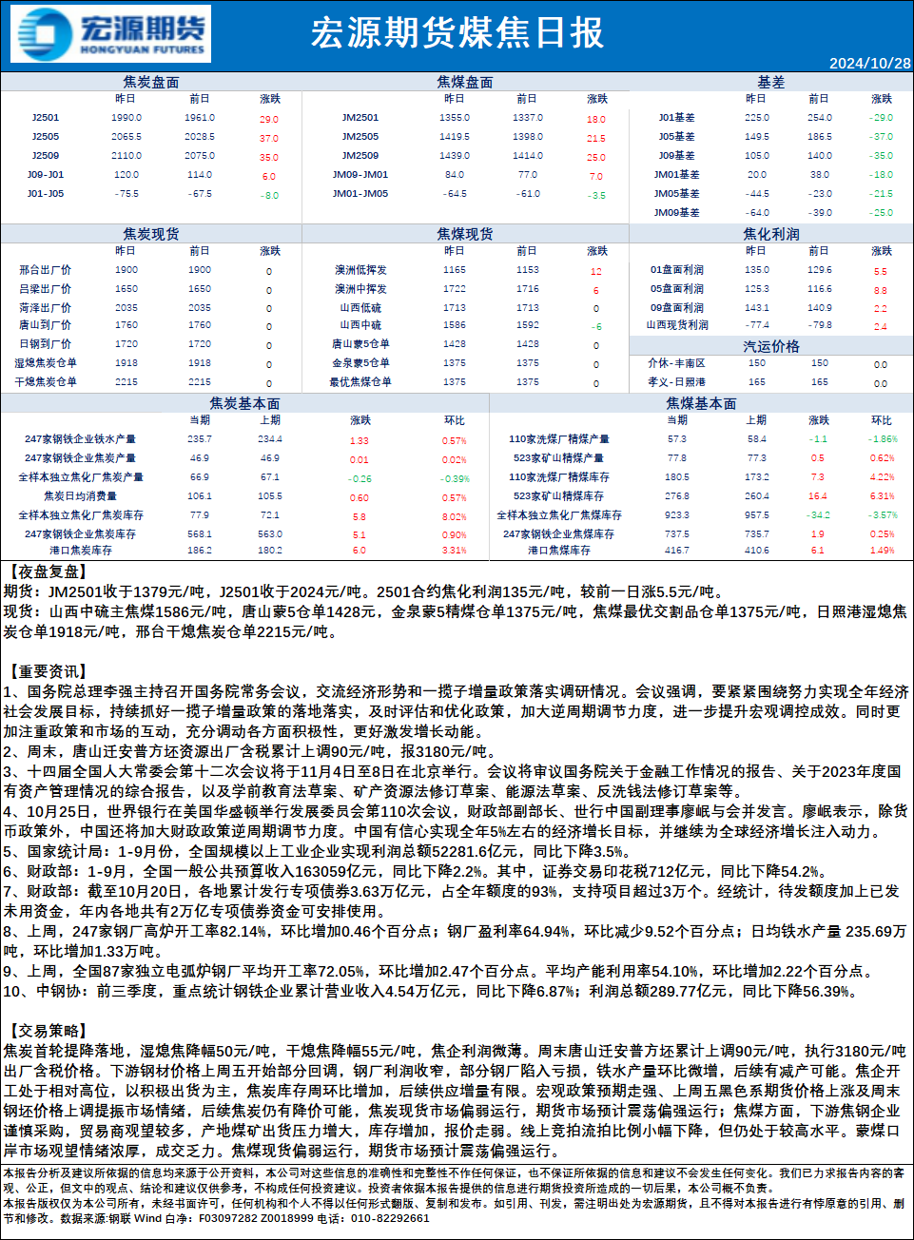Click the 焦煤现货 section header
The height and width of the screenshot is (1240, 914).
tap(465, 233)
